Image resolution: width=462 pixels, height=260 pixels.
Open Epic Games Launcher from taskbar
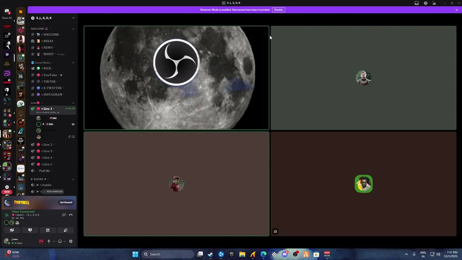pyautogui.click(x=232, y=254)
